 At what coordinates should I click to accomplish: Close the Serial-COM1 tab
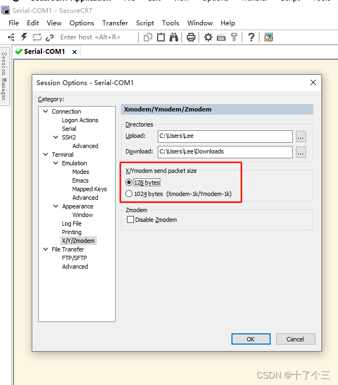(74, 52)
